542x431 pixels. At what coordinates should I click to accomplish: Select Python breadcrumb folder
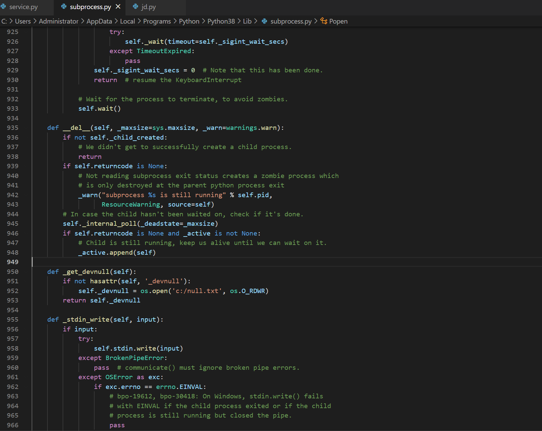click(x=189, y=21)
